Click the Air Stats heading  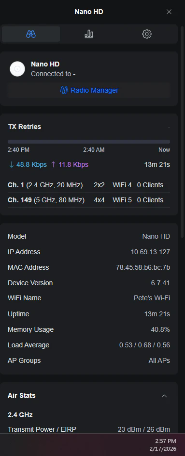coord(21,395)
